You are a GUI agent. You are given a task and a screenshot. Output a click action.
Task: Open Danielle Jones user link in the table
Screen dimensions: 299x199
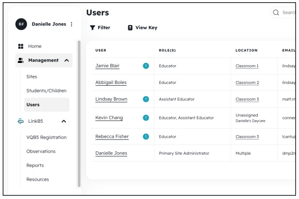pyautogui.click(x=111, y=153)
